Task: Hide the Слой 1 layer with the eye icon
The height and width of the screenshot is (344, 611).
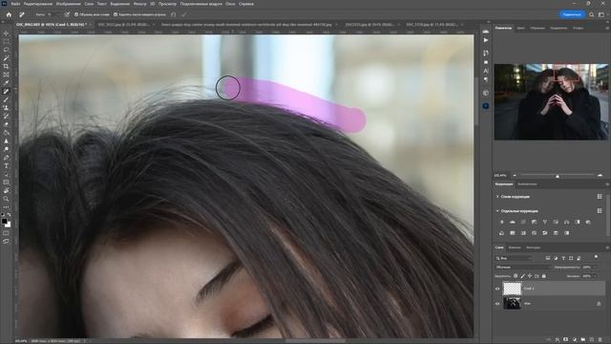Action: (497, 289)
